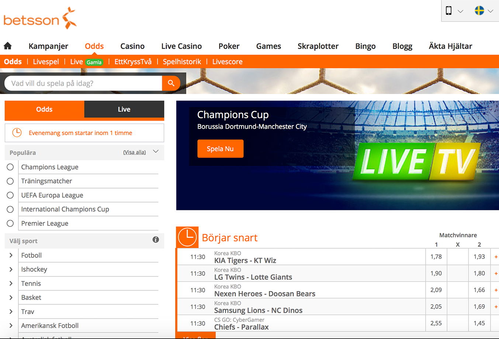Expand the Basket sport category
This screenshot has width=499, height=339.
(11, 297)
